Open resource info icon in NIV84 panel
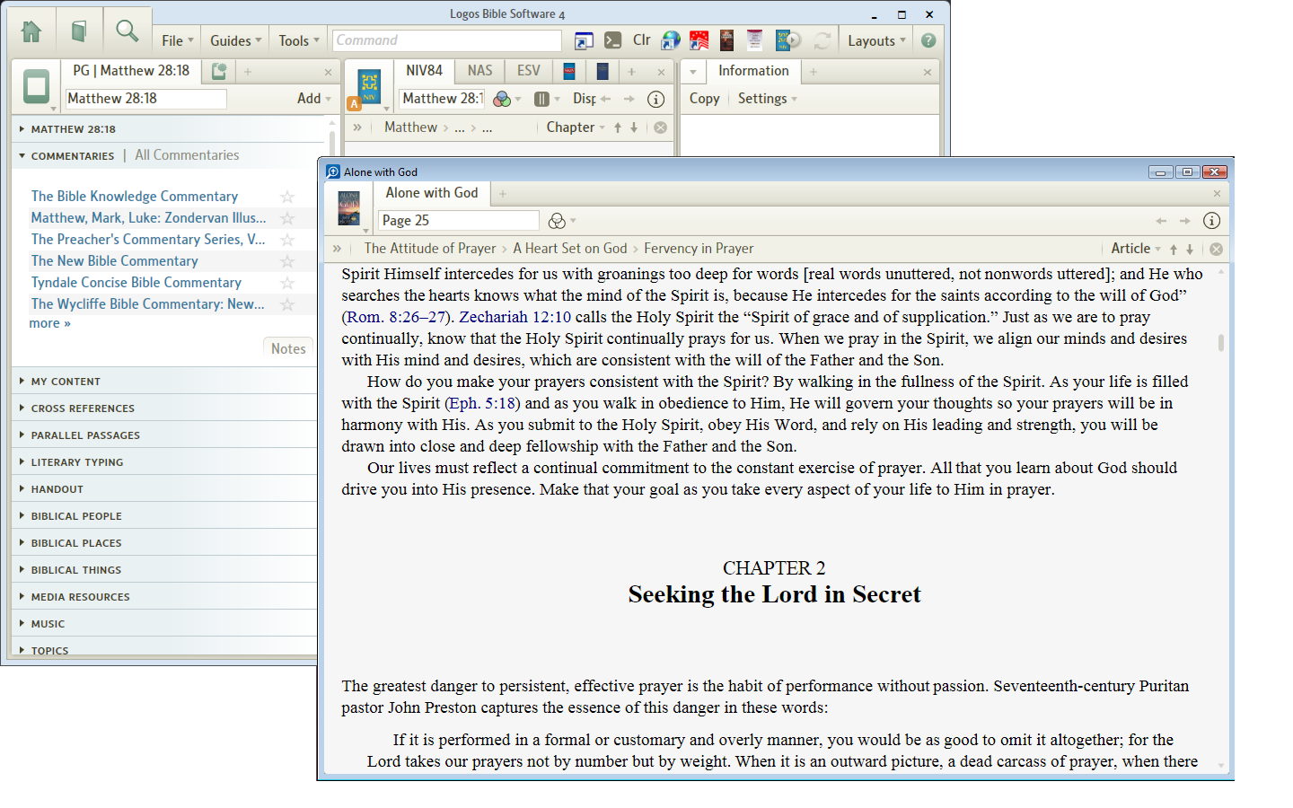The width and height of the screenshot is (1293, 808). (x=655, y=99)
